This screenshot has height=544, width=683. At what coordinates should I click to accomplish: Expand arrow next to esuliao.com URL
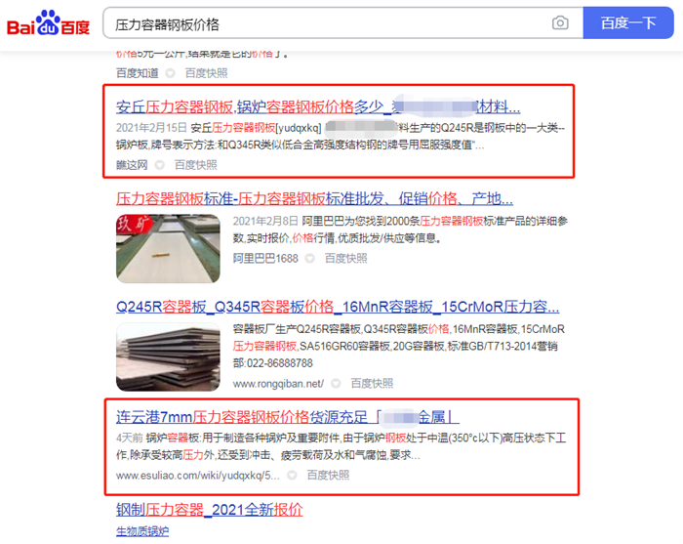tap(292, 475)
